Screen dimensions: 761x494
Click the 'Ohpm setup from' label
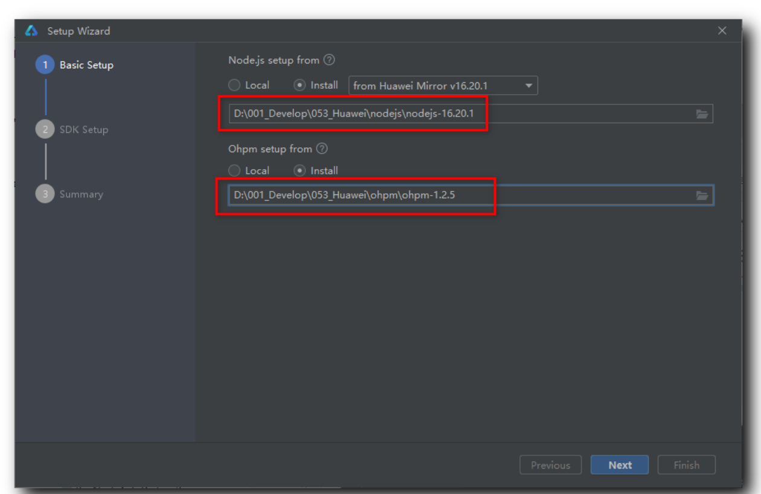(270, 149)
